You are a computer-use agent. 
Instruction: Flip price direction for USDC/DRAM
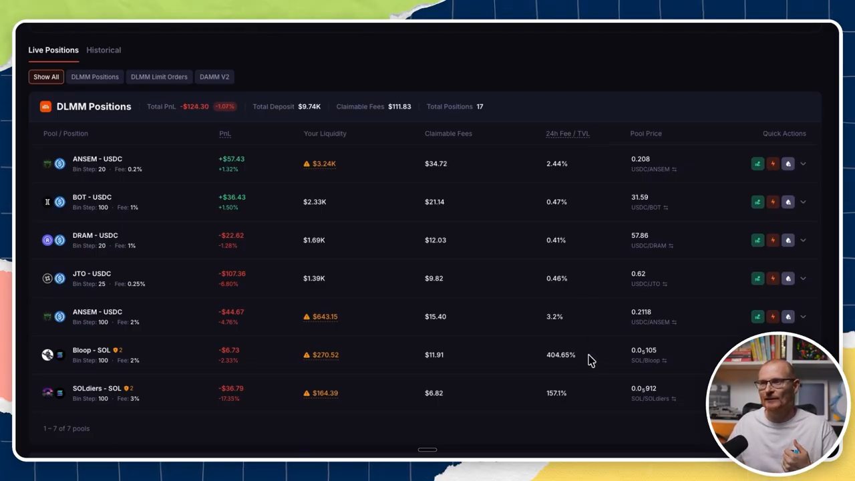[671, 246]
